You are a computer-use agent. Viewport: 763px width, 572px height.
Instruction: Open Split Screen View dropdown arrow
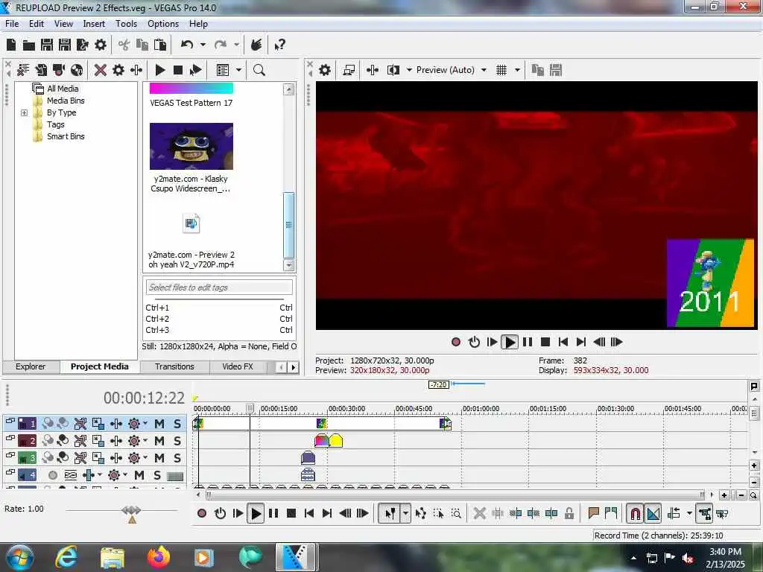tap(409, 70)
